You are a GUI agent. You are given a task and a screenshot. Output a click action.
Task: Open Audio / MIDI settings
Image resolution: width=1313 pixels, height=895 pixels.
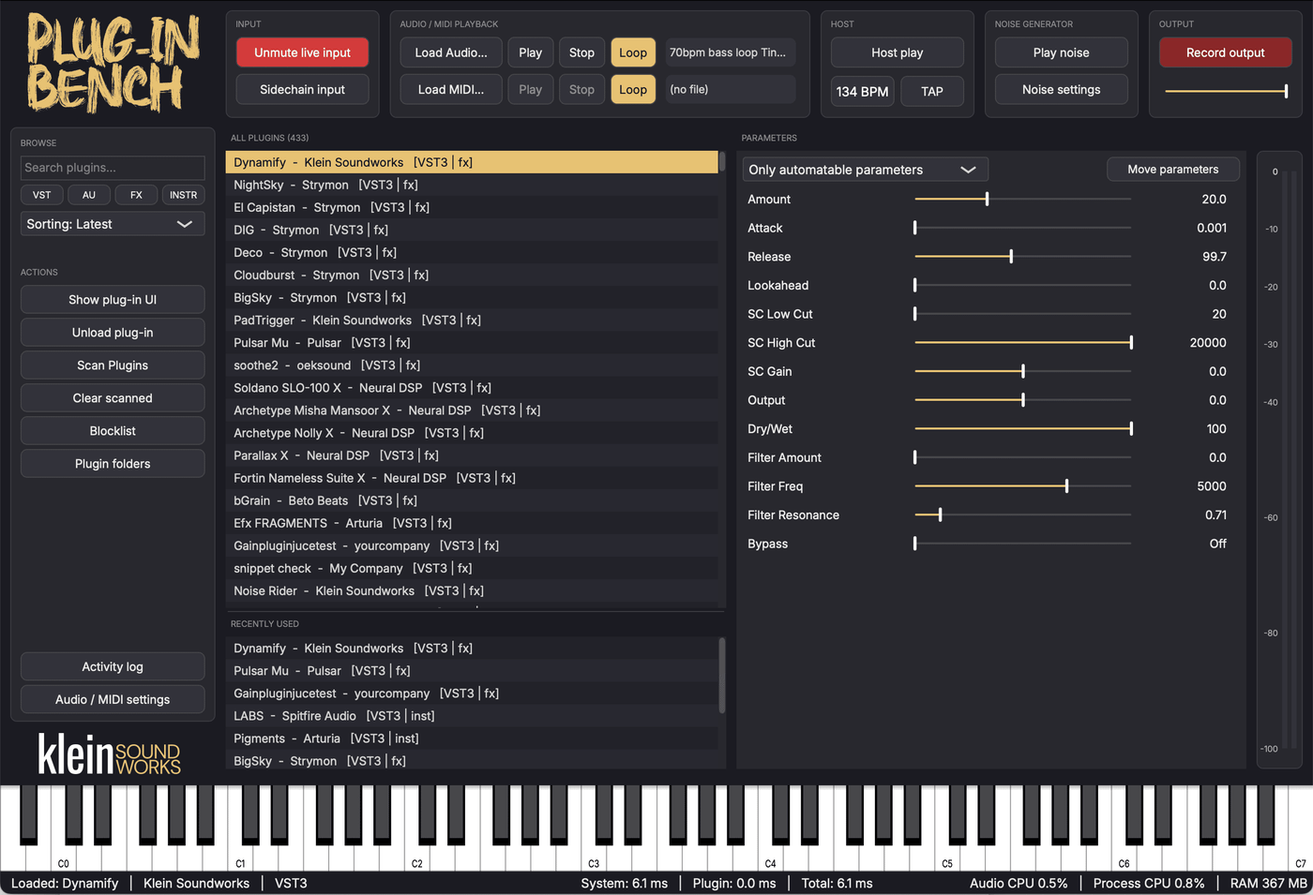click(x=113, y=699)
